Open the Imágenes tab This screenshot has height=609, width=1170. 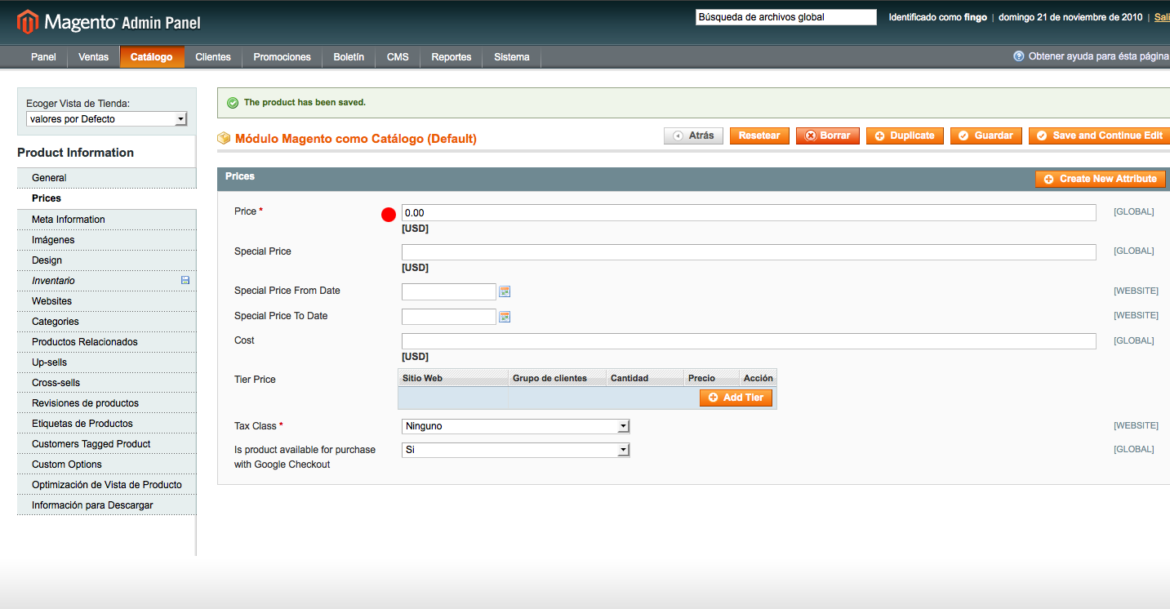click(x=107, y=240)
